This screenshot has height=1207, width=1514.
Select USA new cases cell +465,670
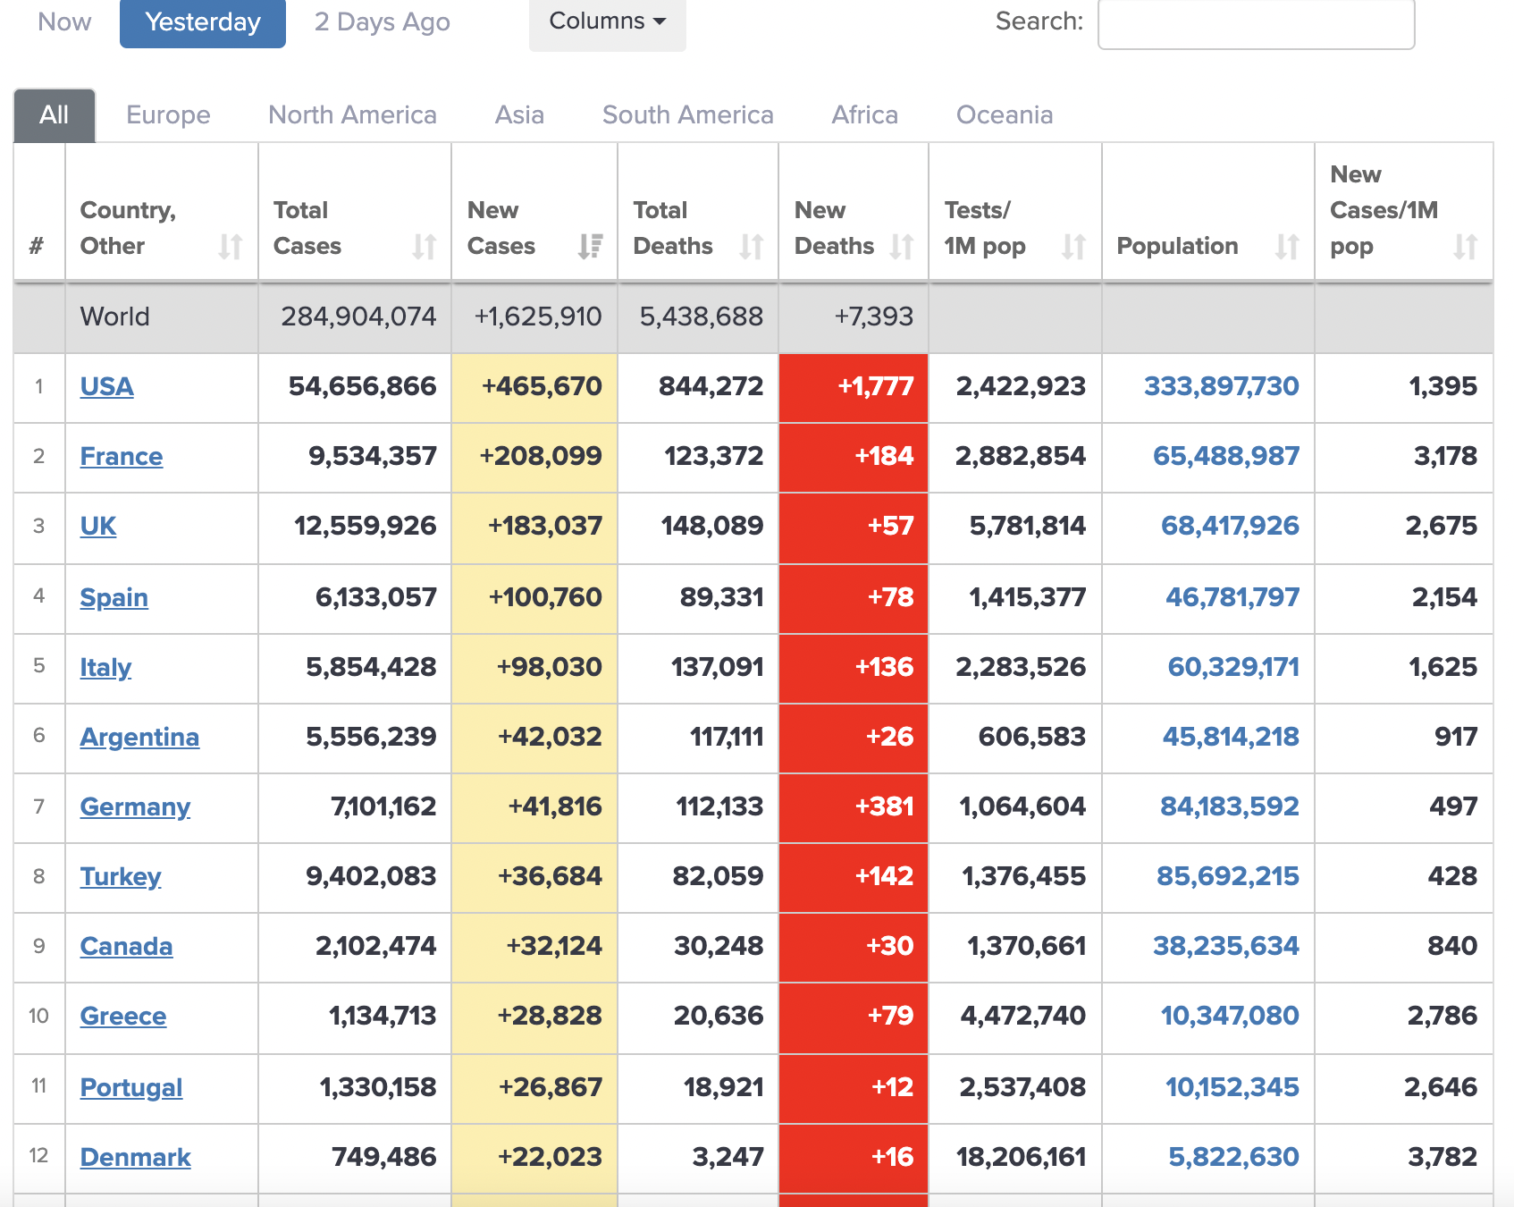coord(534,386)
